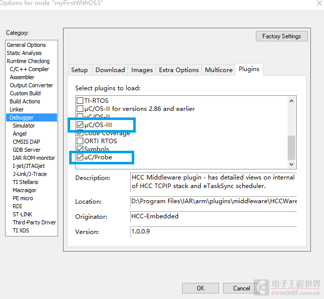324x299 pixels.
Task: Select CMSIS DAP category
Action: (26, 142)
